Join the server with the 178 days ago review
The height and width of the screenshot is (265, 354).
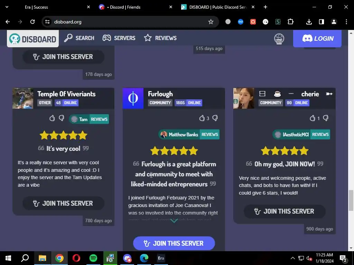(x=64, y=57)
